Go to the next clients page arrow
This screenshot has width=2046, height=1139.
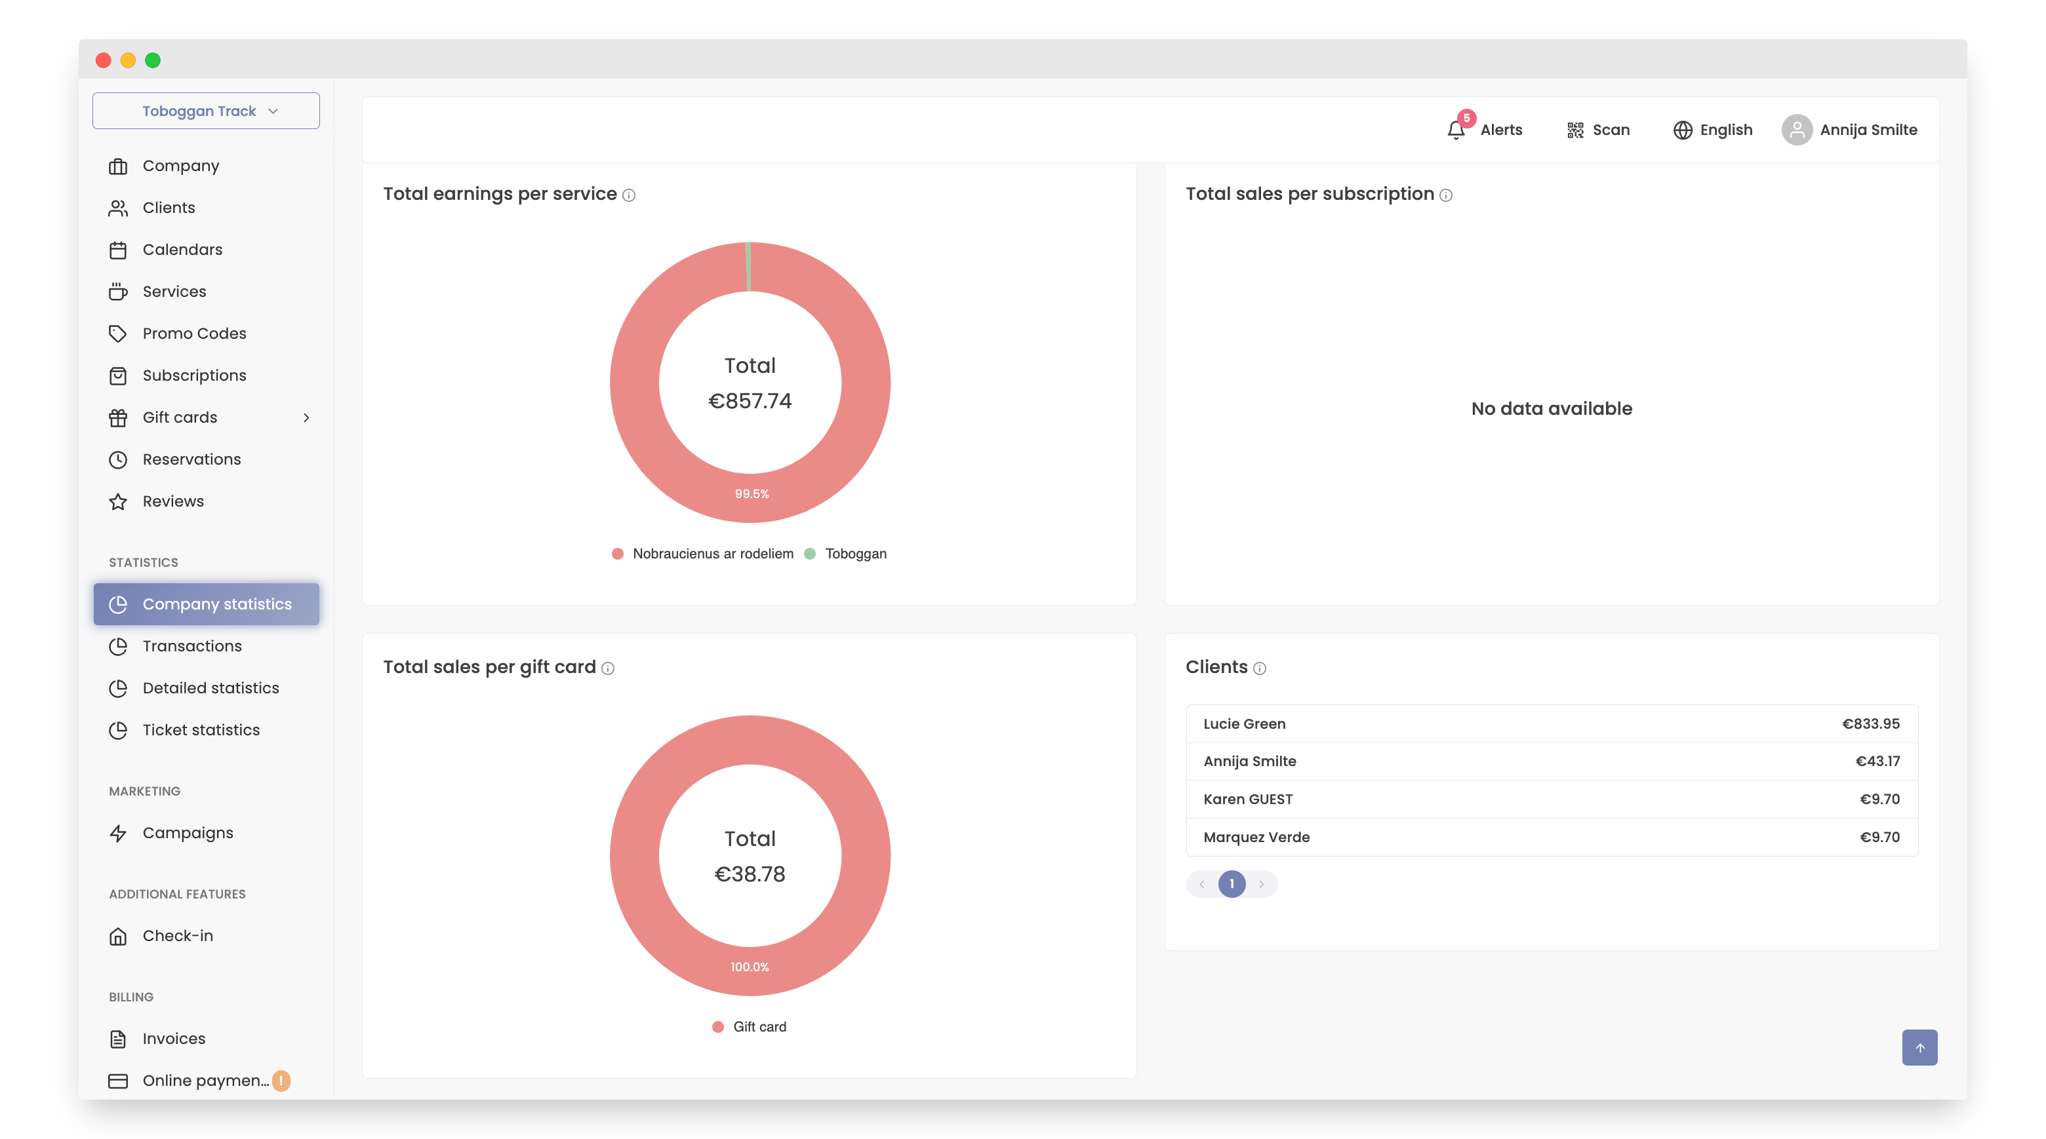click(x=1261, y=883)
